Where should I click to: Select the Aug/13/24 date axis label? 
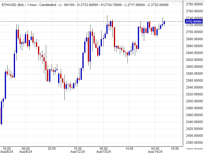tap(104, 151)
